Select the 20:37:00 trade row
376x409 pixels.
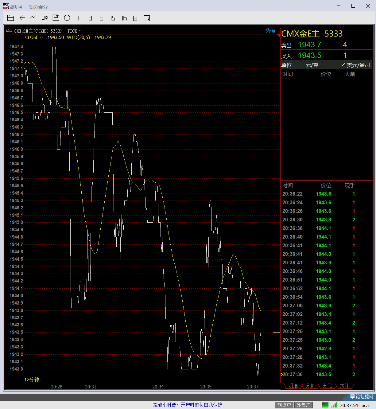(327, 306)
